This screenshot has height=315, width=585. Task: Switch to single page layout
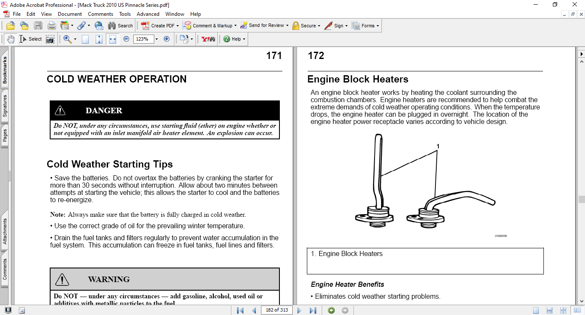pyautogui.click(x=536, y=310)
